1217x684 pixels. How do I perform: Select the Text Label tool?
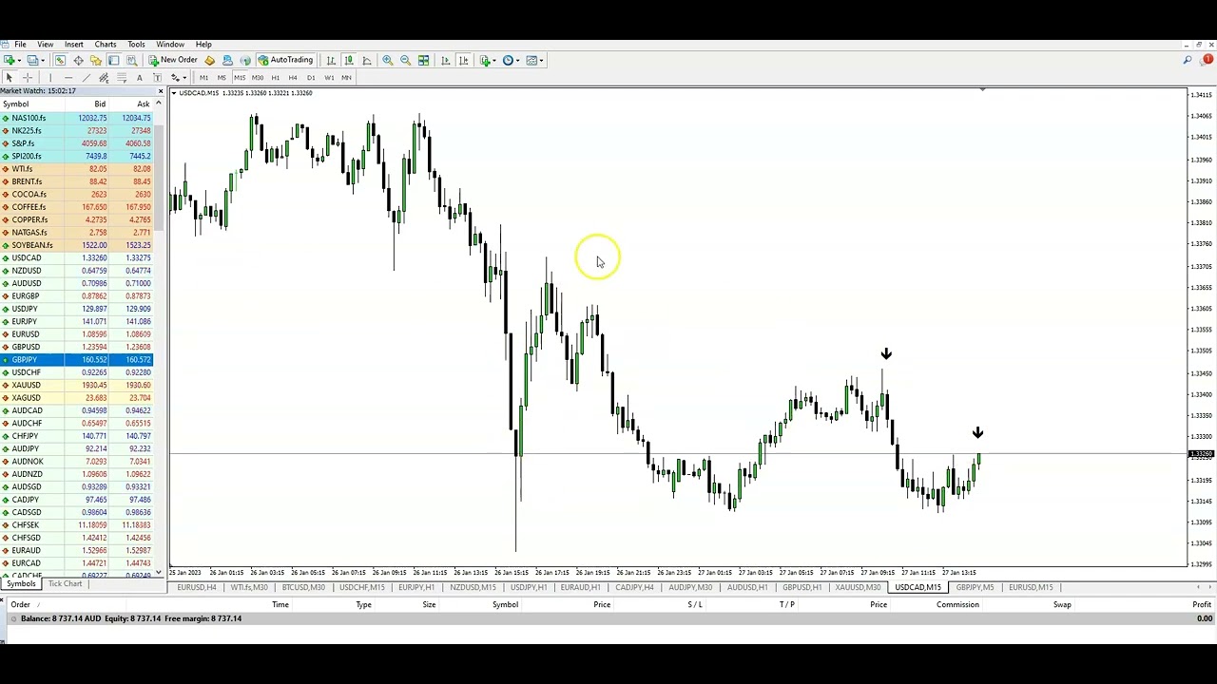click(x=157, y=78)
